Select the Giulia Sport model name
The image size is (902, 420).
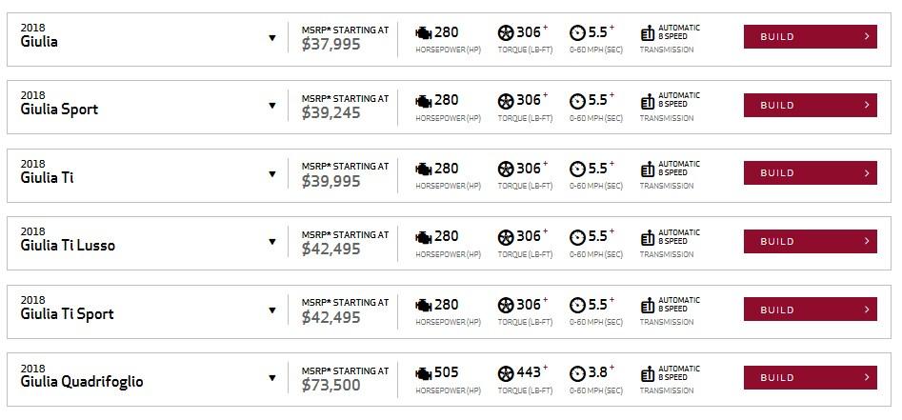[x=59, y=110]
